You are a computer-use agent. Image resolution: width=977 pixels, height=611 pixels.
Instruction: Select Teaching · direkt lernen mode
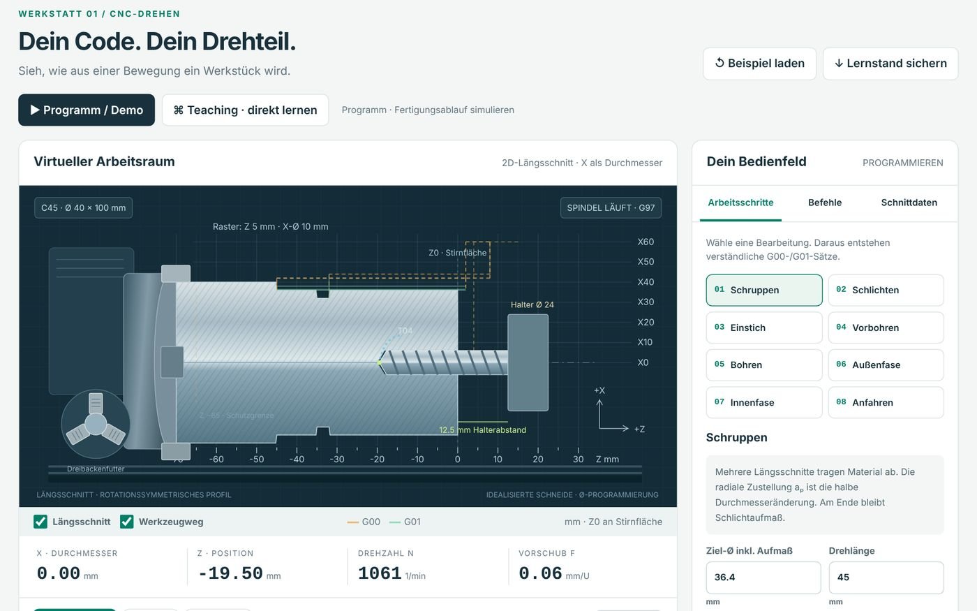coord(246,110)
